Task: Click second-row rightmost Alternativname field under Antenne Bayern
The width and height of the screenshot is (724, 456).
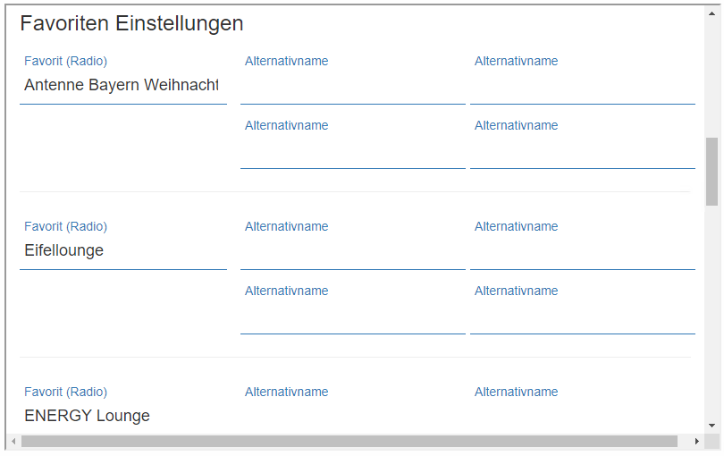Action: coord(582,152)
